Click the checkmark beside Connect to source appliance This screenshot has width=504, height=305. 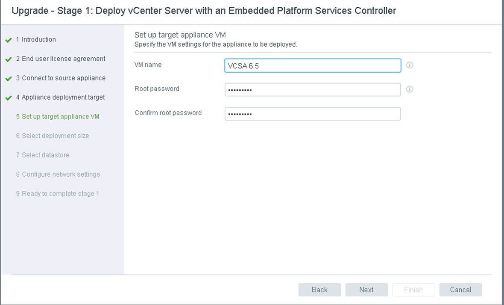[9, 79]
